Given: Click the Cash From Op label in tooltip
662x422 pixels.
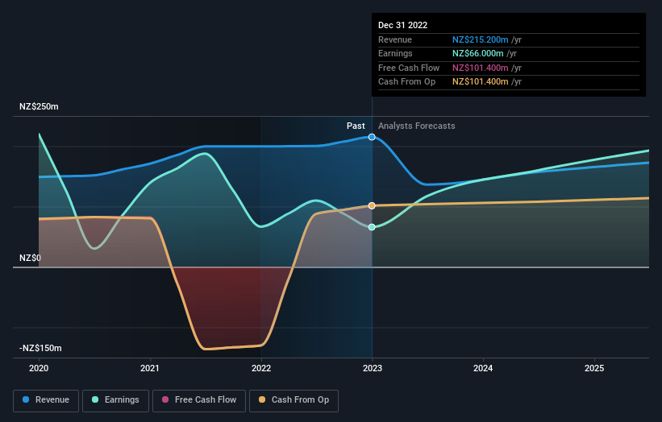Looking at the screenshot, I should click(406, 82).
